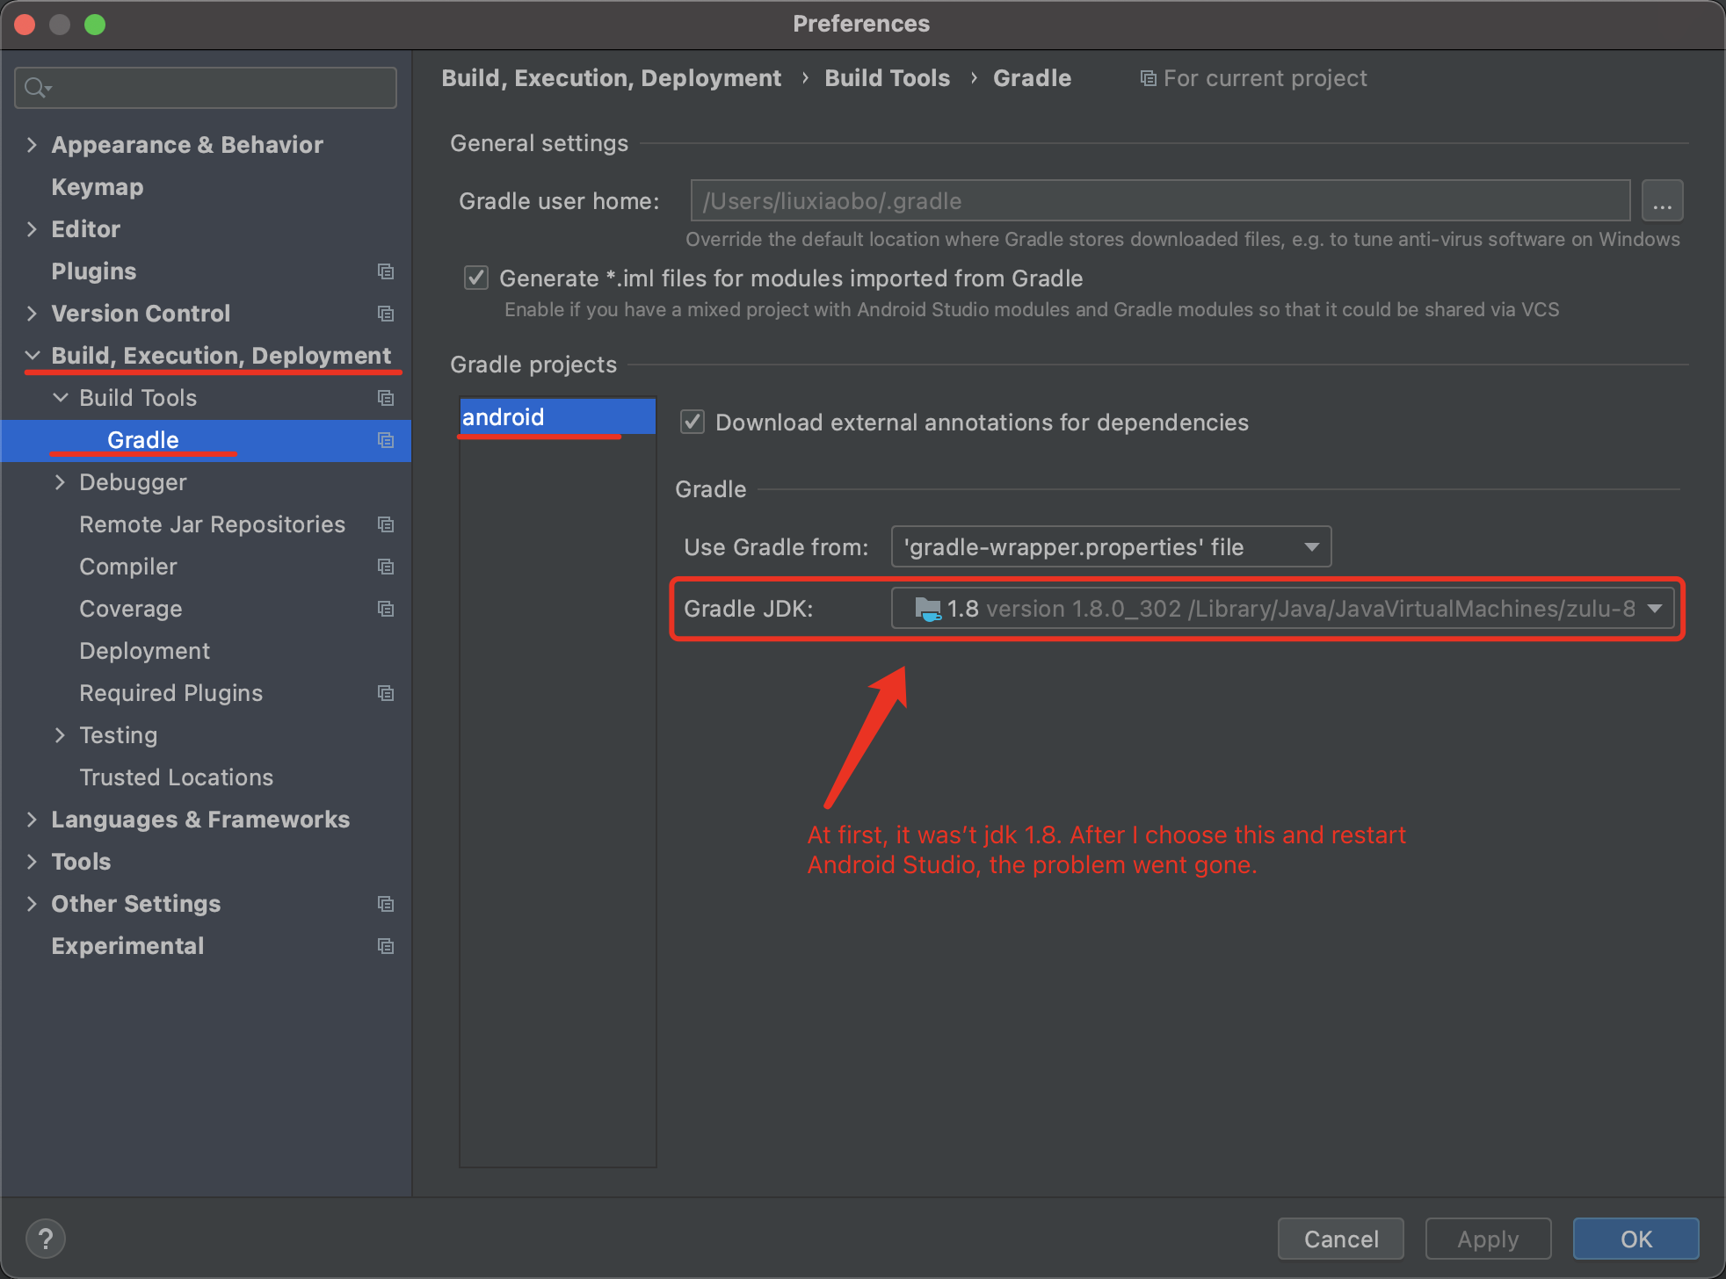The image size is (1726, 1279).
Task: Click the copy settings icon next to Experimental
Action: (x=386, y=946)
